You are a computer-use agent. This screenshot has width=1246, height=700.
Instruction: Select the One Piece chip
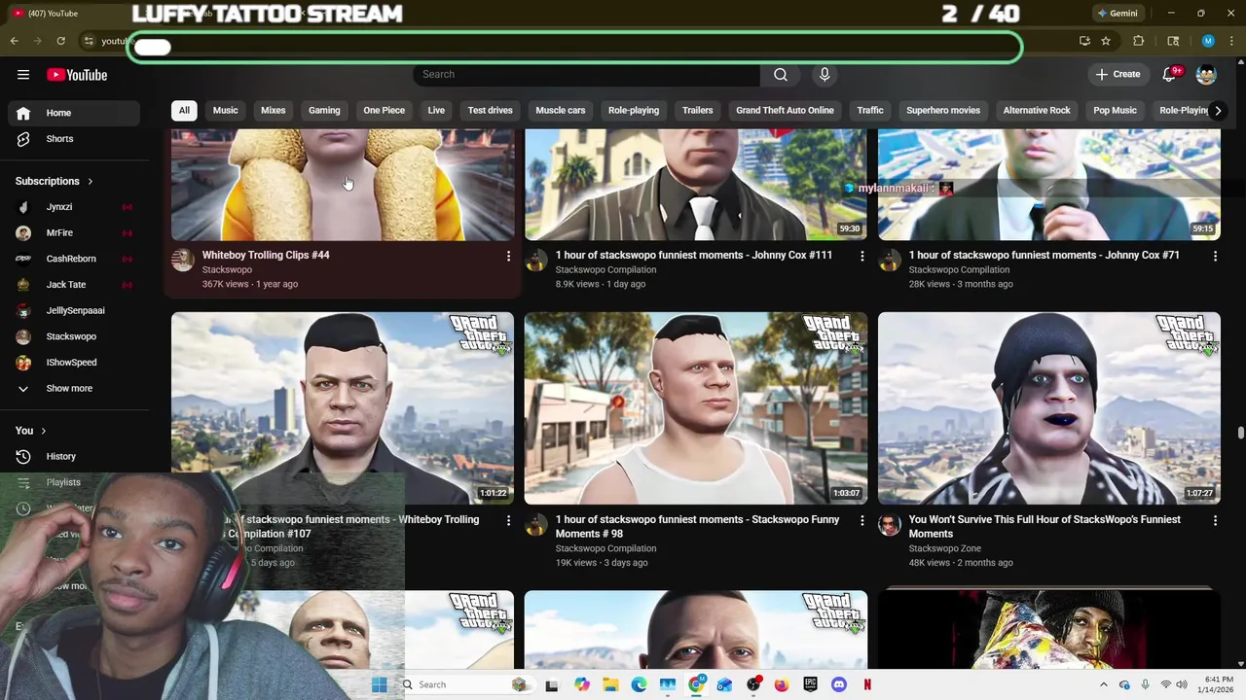coord(384,111)
